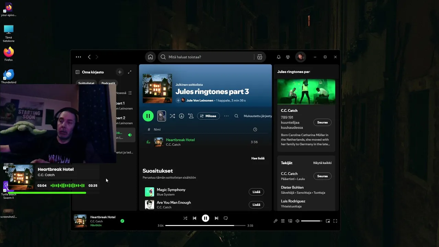Skip to the previous track
The image size is (439, 247).
click(194, 218)
